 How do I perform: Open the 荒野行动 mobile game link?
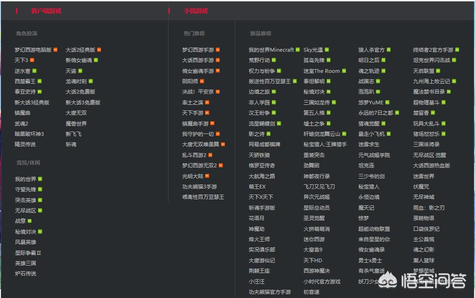coord(259,60)
